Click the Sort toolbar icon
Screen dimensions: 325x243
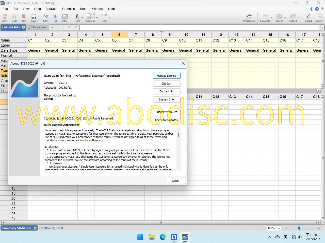(x=45, y=18)
